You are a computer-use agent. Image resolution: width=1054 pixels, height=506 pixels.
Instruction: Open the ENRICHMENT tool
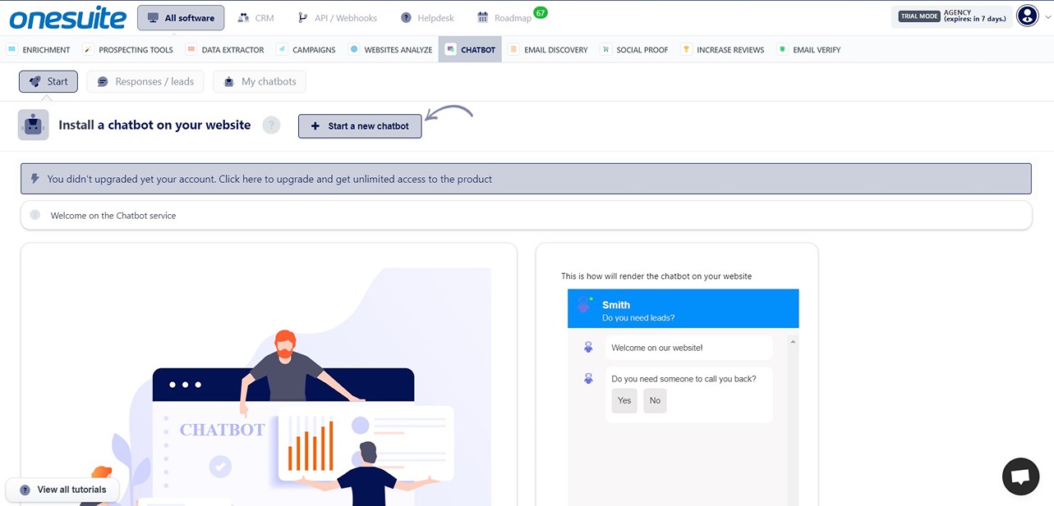[39, 49]
